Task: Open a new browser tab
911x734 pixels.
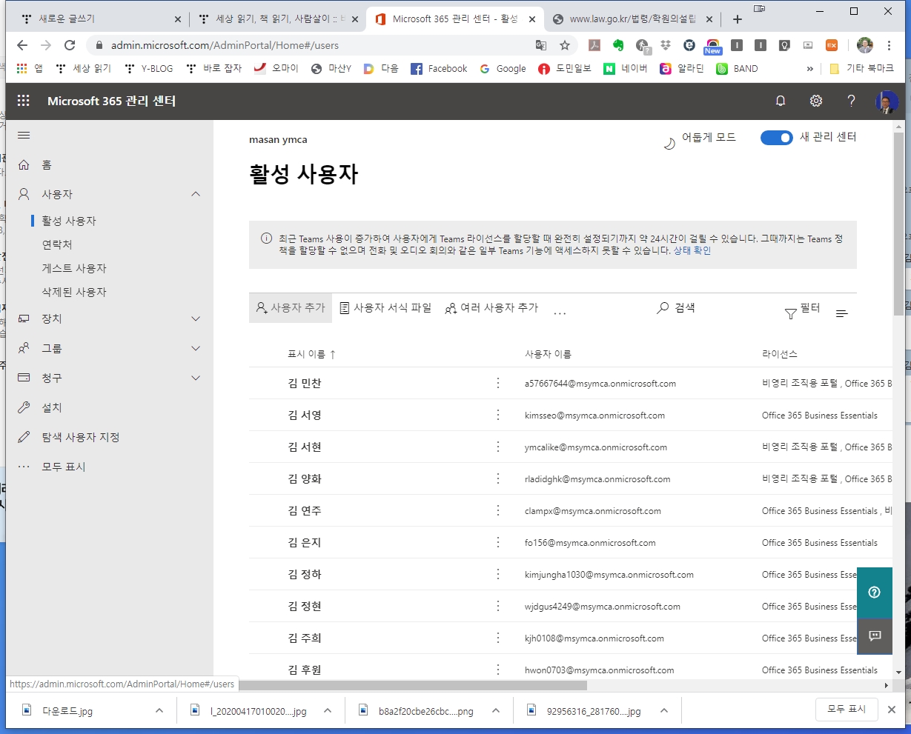Action: 737,19
